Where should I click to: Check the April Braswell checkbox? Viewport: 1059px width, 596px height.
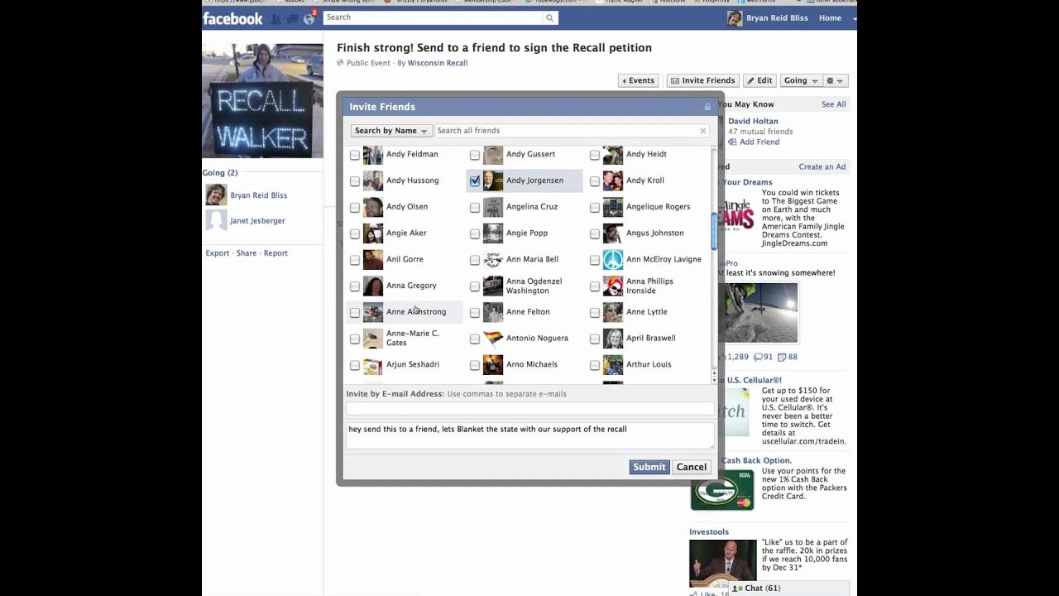point(595,339)
